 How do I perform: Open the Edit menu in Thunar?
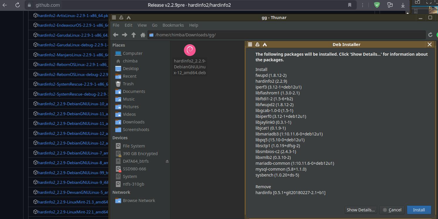(x=128, y=25)
